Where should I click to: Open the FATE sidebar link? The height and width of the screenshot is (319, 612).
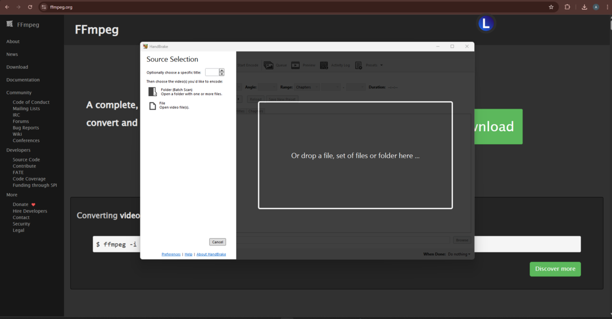18,173
